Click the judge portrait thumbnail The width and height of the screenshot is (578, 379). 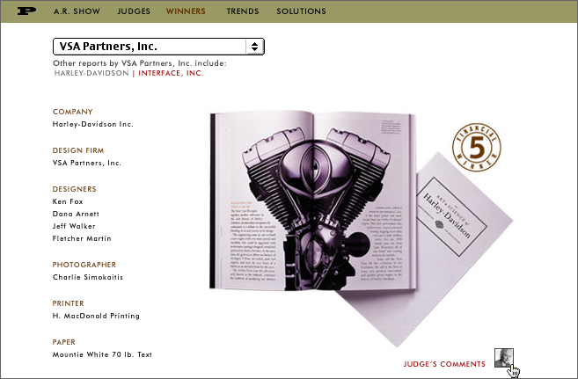(x=504, y=358)
